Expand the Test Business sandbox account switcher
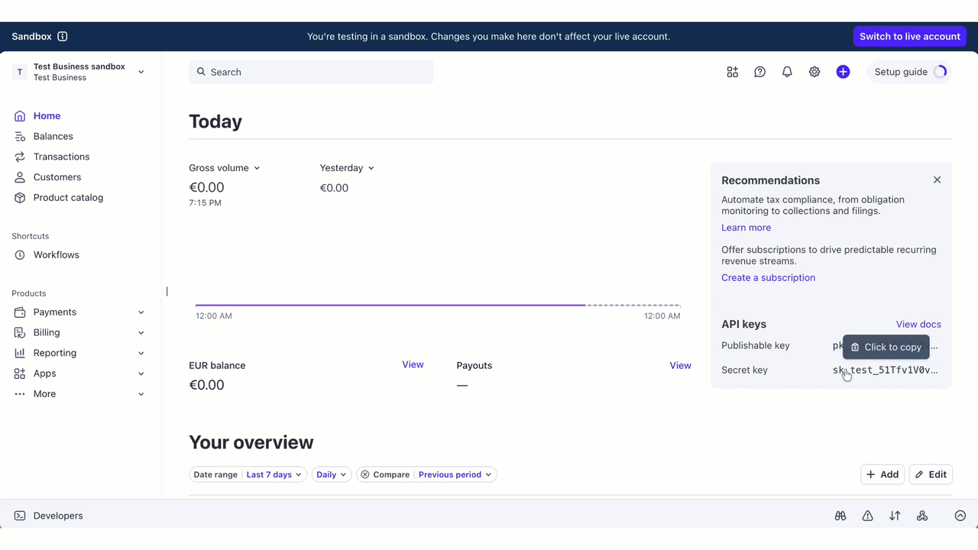The image size is (978, 550). 141,72
